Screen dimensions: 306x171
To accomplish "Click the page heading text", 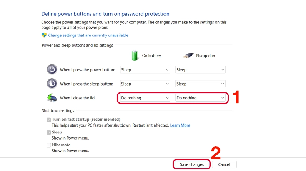I will point(105,14).
